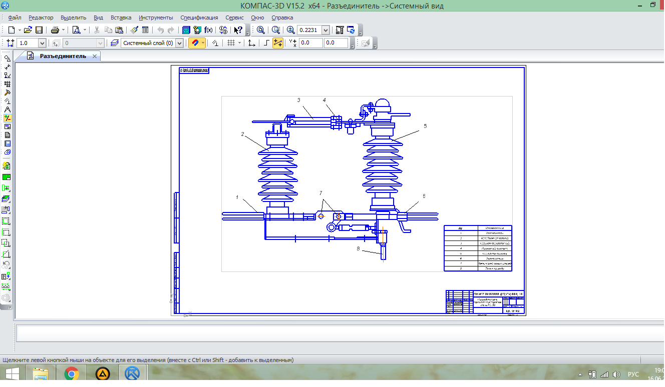Click the refresh view icon

[x=351, y=30]
